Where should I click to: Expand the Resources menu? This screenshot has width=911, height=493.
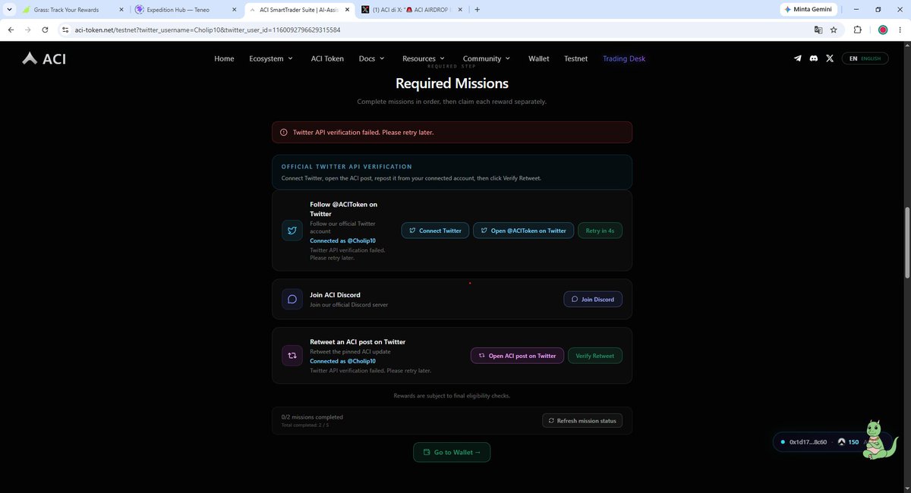pyautogui.click(x=424, y=58)
